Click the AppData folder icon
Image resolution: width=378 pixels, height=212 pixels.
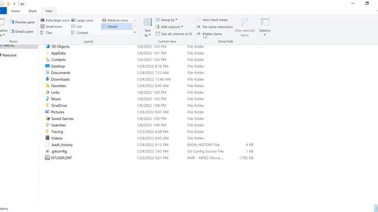coord(47,53)
